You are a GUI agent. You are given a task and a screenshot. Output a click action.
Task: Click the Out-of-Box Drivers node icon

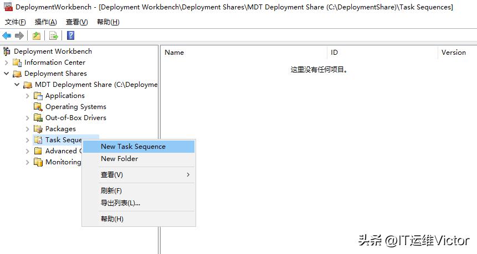tap(38, 118)
